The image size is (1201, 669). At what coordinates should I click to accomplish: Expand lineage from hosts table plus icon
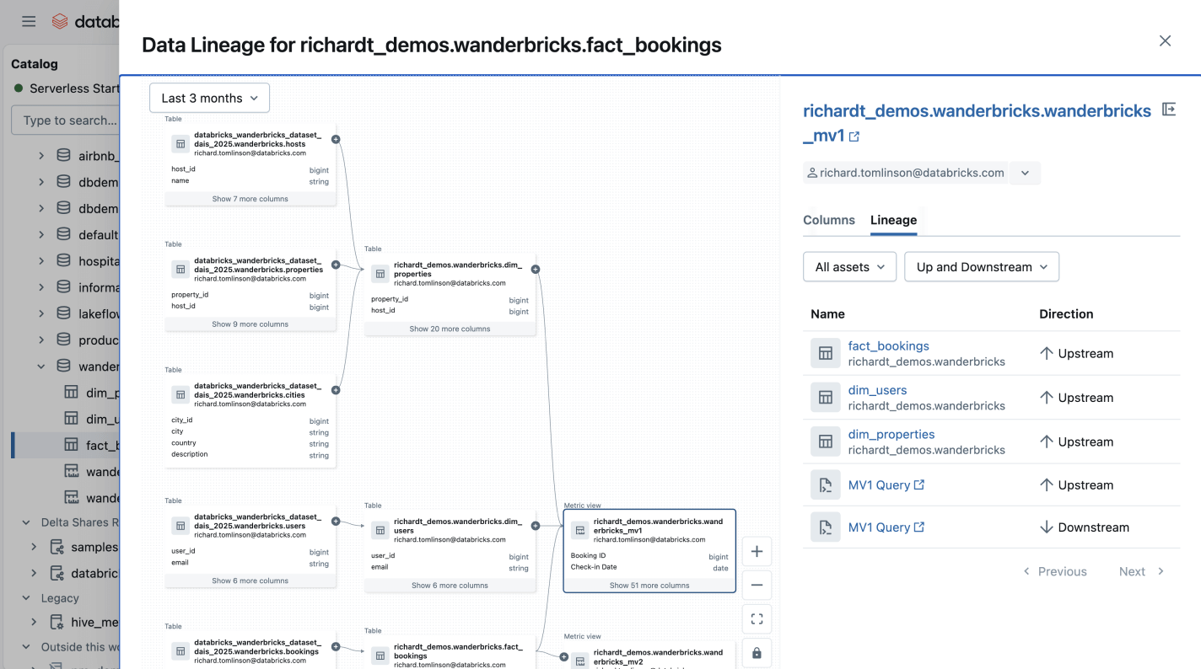pos(336,139)
